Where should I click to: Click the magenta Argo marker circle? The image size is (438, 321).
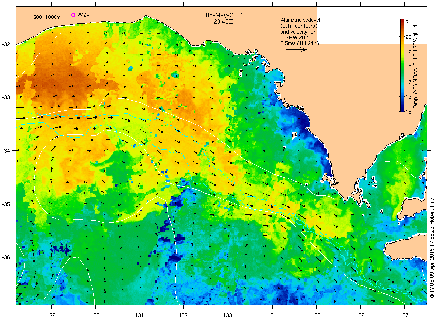point(73,15)
